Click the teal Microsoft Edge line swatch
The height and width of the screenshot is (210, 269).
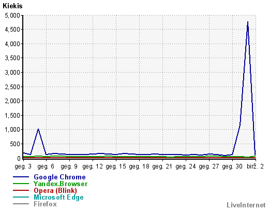click(x=21, y=197)
